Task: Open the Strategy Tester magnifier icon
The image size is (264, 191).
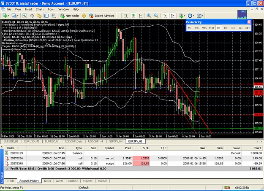Action: pos(54,16)
